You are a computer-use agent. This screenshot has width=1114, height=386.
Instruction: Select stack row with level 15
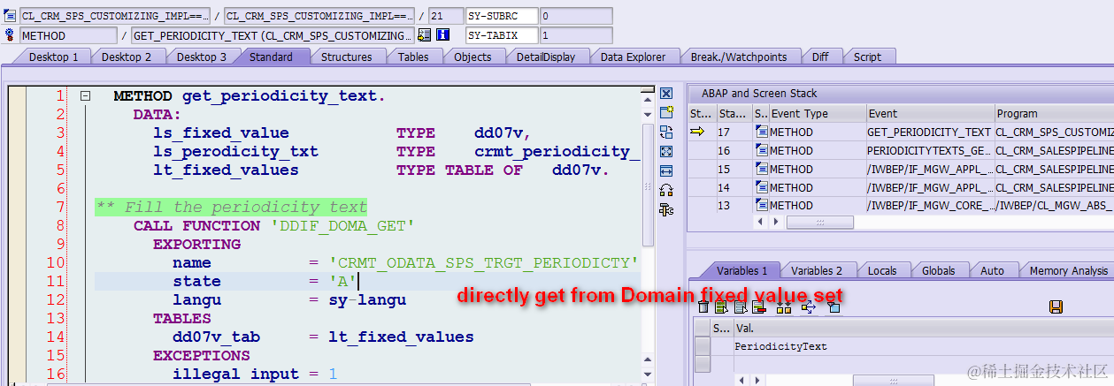[x=901, y=169]
